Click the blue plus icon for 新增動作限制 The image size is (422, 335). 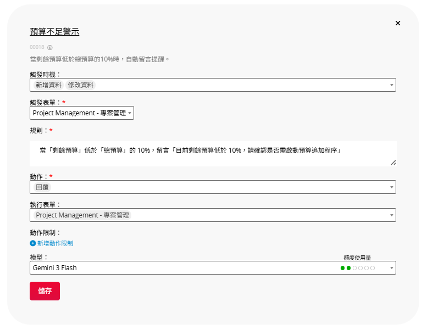coord(33,243)
